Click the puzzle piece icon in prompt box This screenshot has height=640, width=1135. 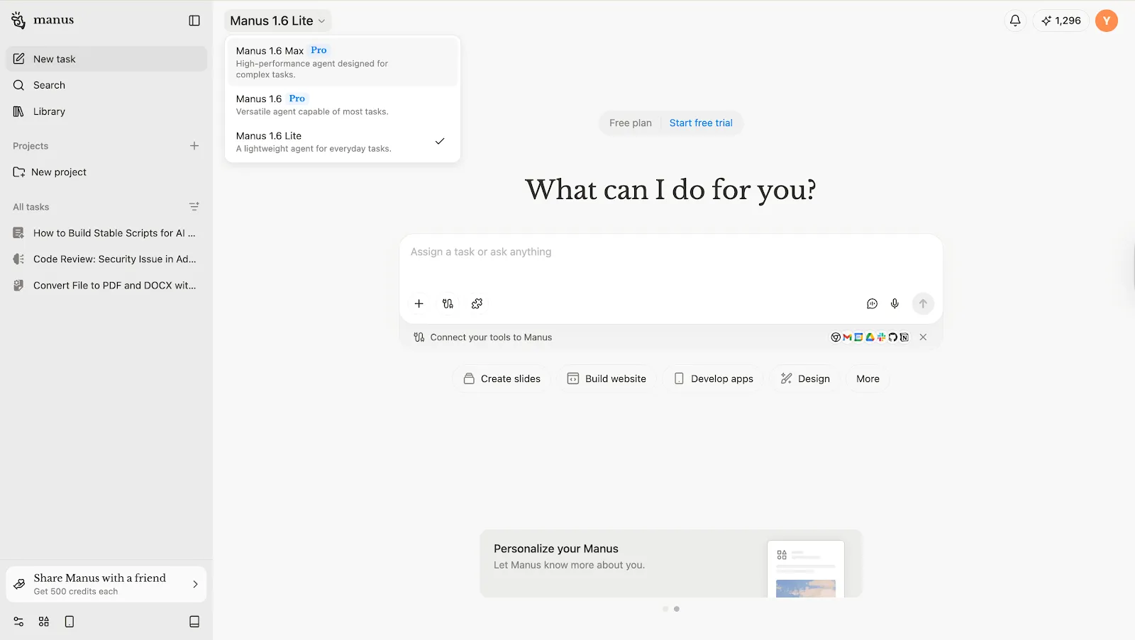tap(477, 303)
